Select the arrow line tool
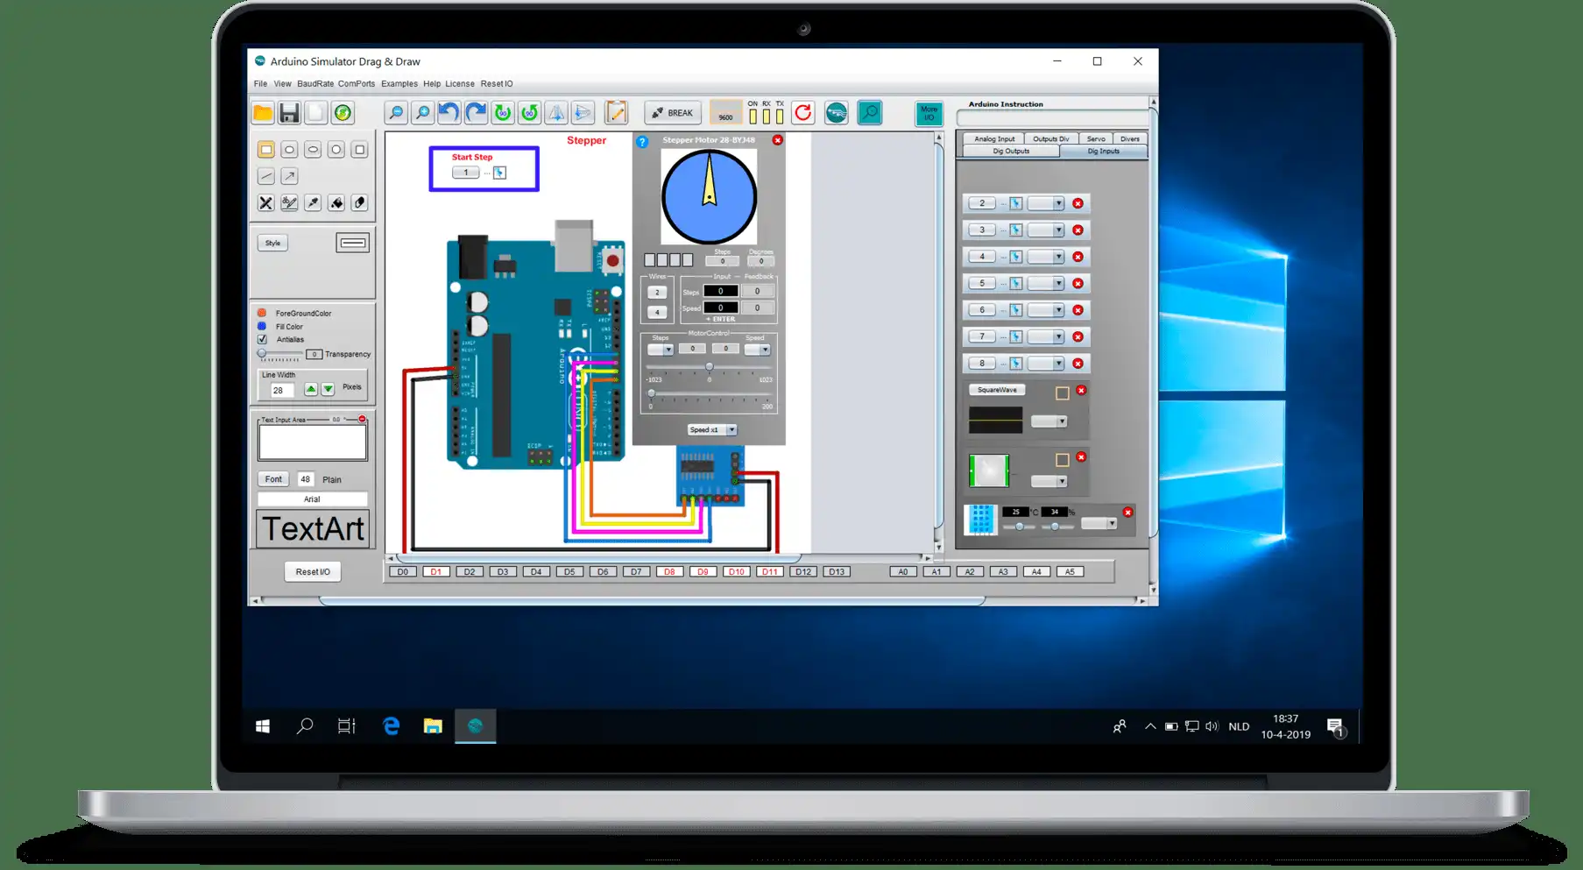 pyautogui.click(x=289, y=176)
